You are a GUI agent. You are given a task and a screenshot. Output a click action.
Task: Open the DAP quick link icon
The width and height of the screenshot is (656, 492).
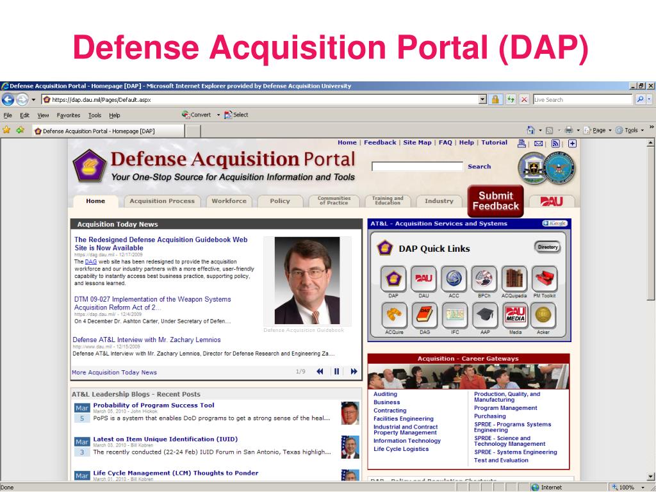click(393, 279)
